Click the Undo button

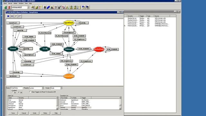tap(34, 113)
